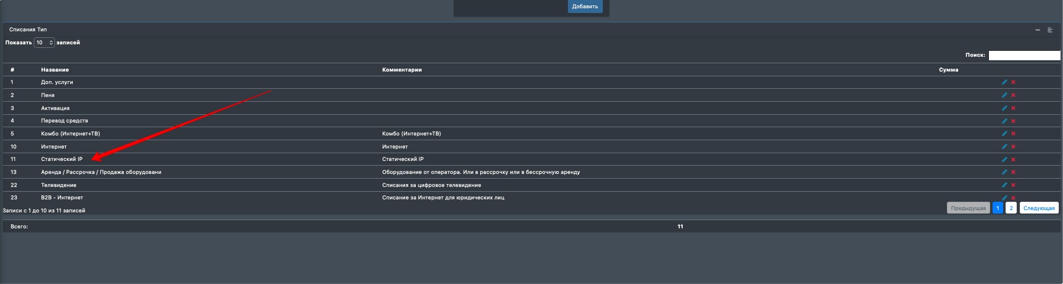The height and width of the screenshot is (284, 1063).
Task: Edit the Статический IP entry
Action: click(x=1004, y=160)
